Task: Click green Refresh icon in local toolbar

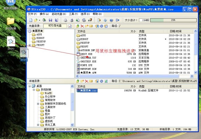Action: tap(106, 81)
